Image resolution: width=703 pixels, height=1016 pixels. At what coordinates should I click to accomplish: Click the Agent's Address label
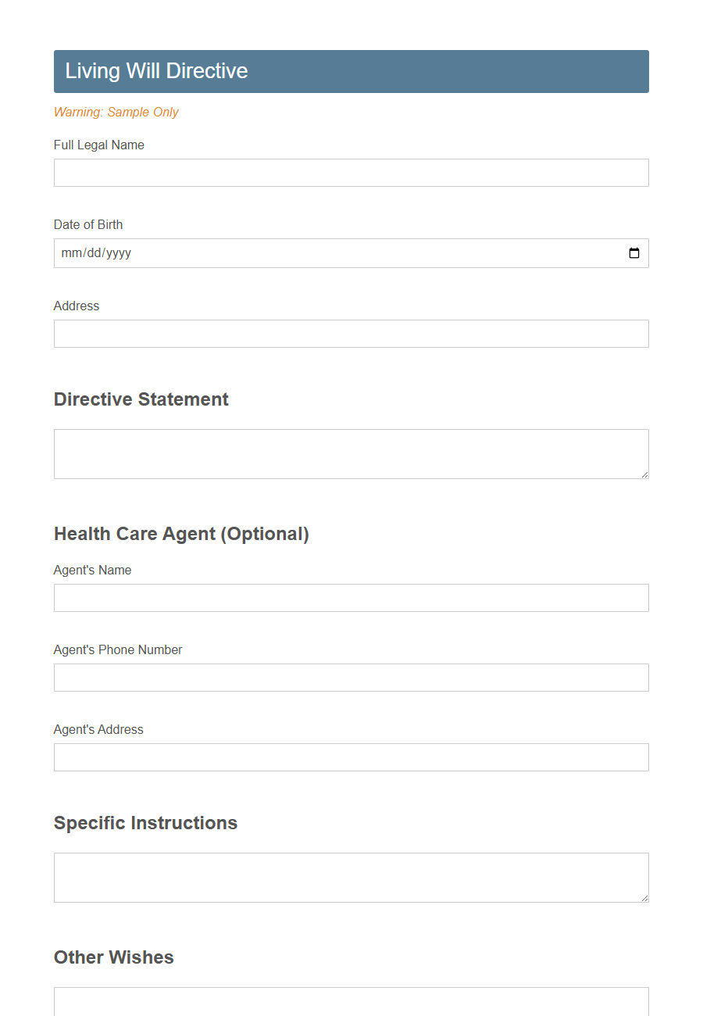98,730
